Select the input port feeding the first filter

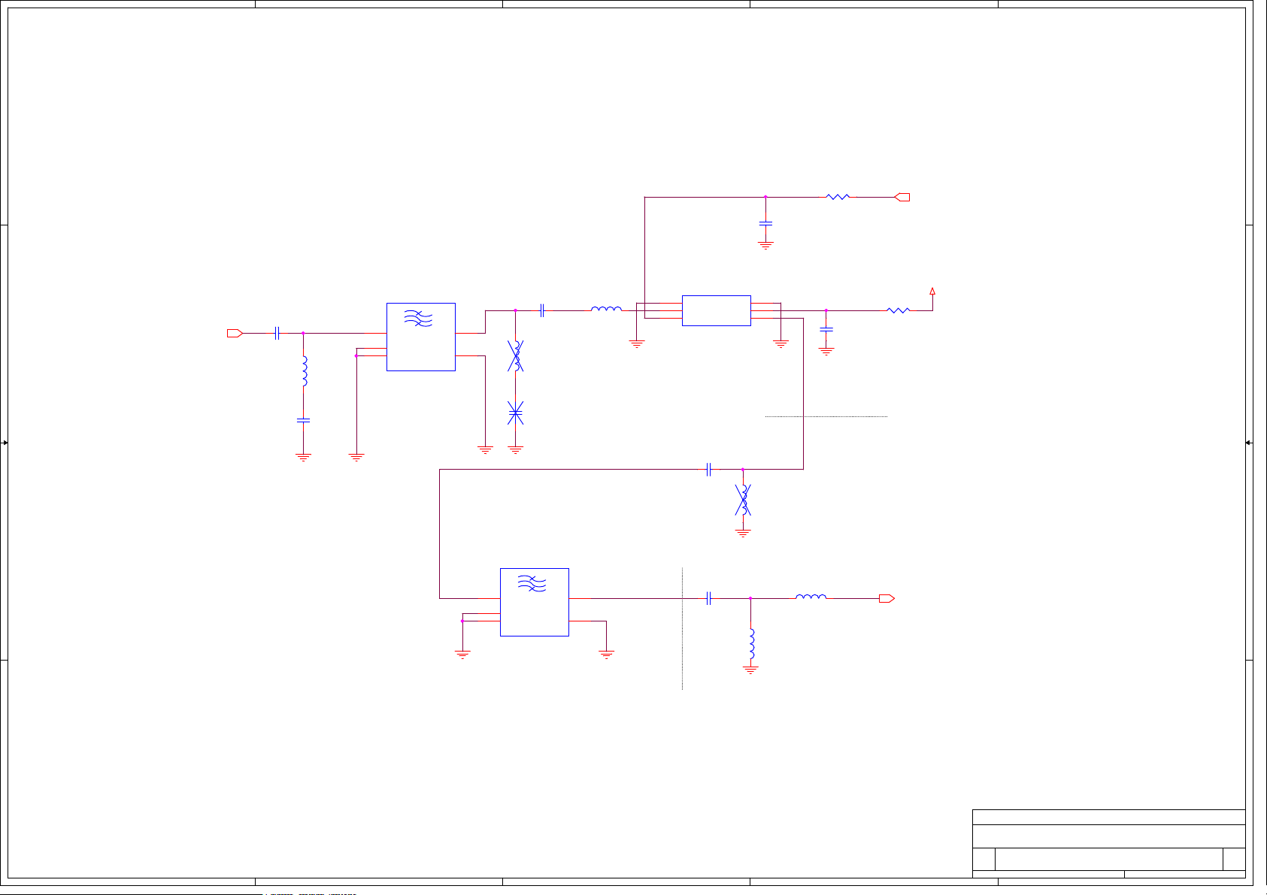coord(235,333)
